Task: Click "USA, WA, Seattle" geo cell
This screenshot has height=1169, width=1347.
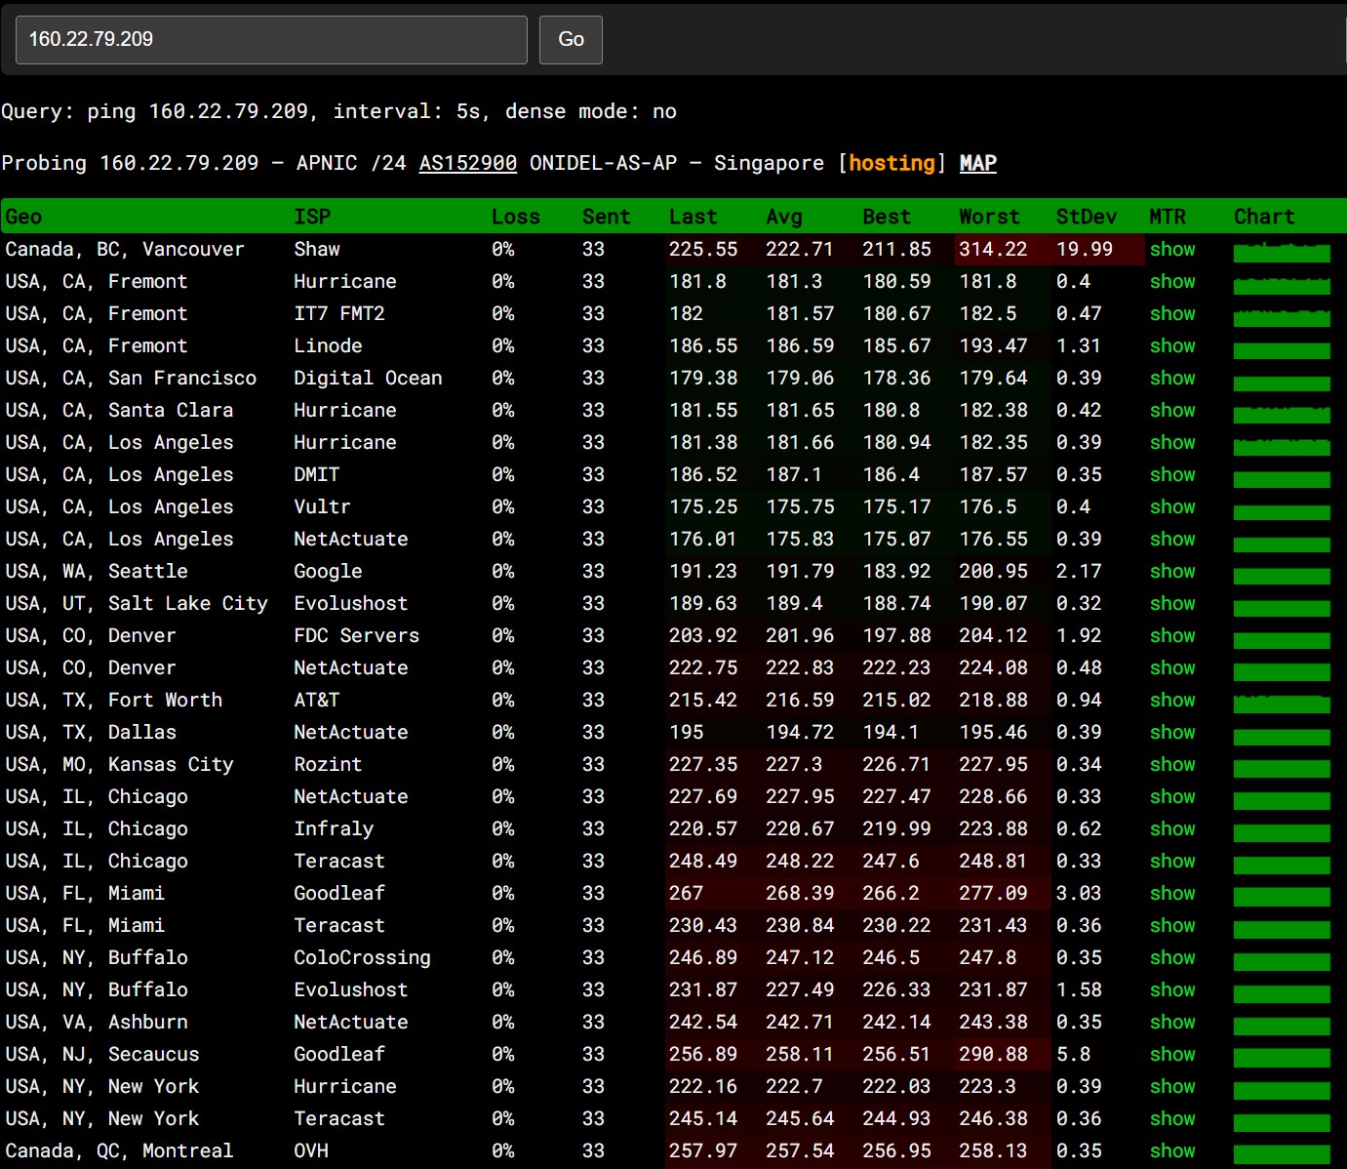Action: pos(97,571)
